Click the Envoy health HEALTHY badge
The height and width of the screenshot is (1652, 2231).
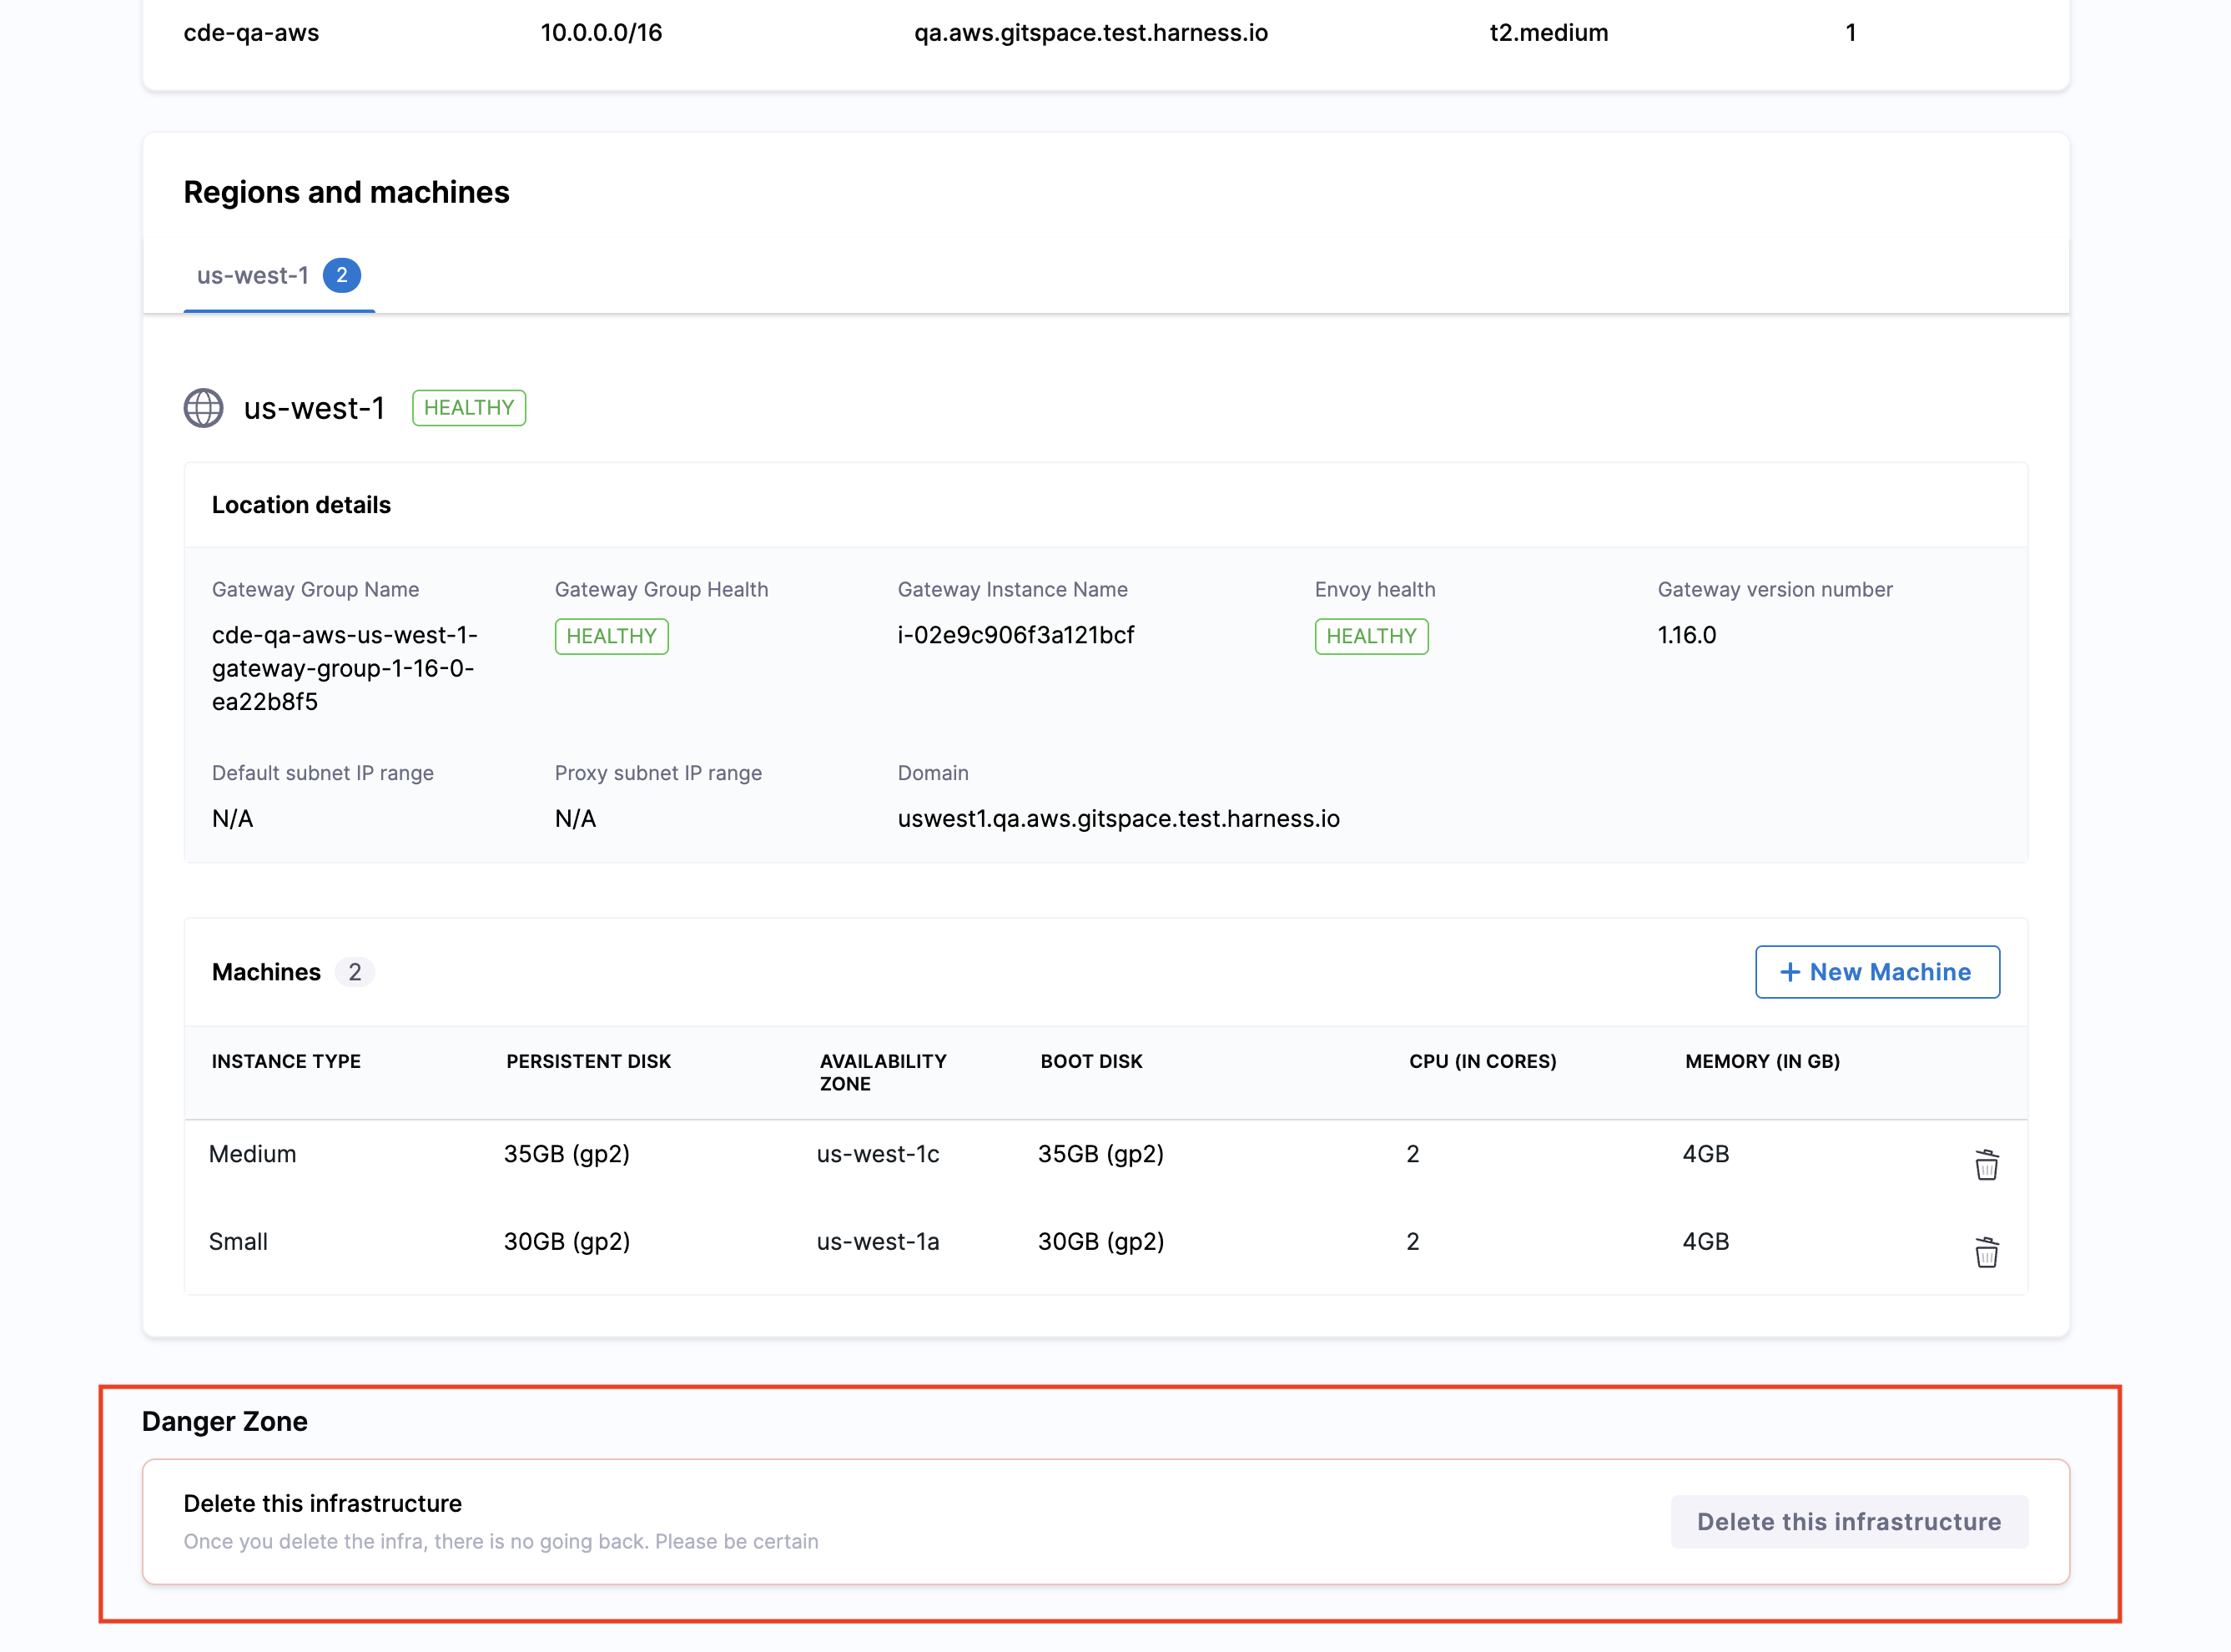pyautogui.click(x=1371, y=636)
